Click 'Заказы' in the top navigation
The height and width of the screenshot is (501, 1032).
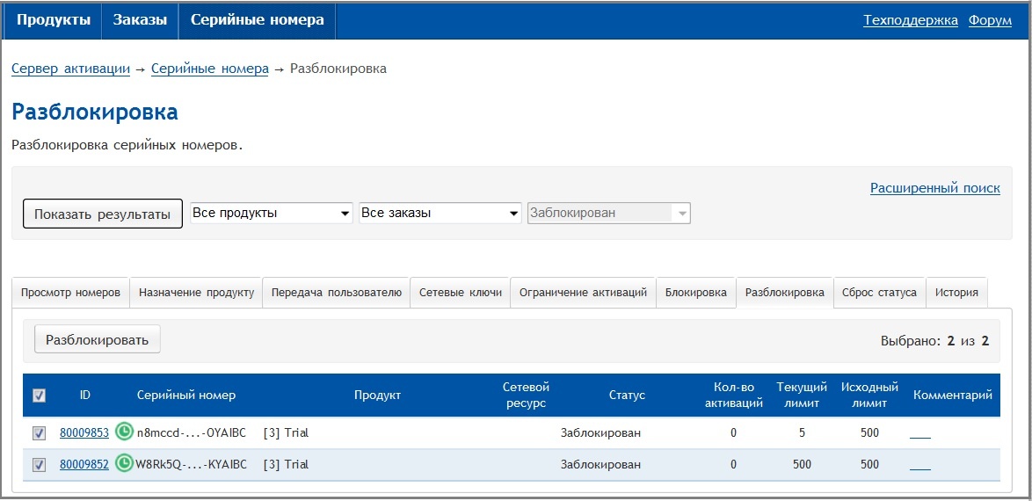140,20
